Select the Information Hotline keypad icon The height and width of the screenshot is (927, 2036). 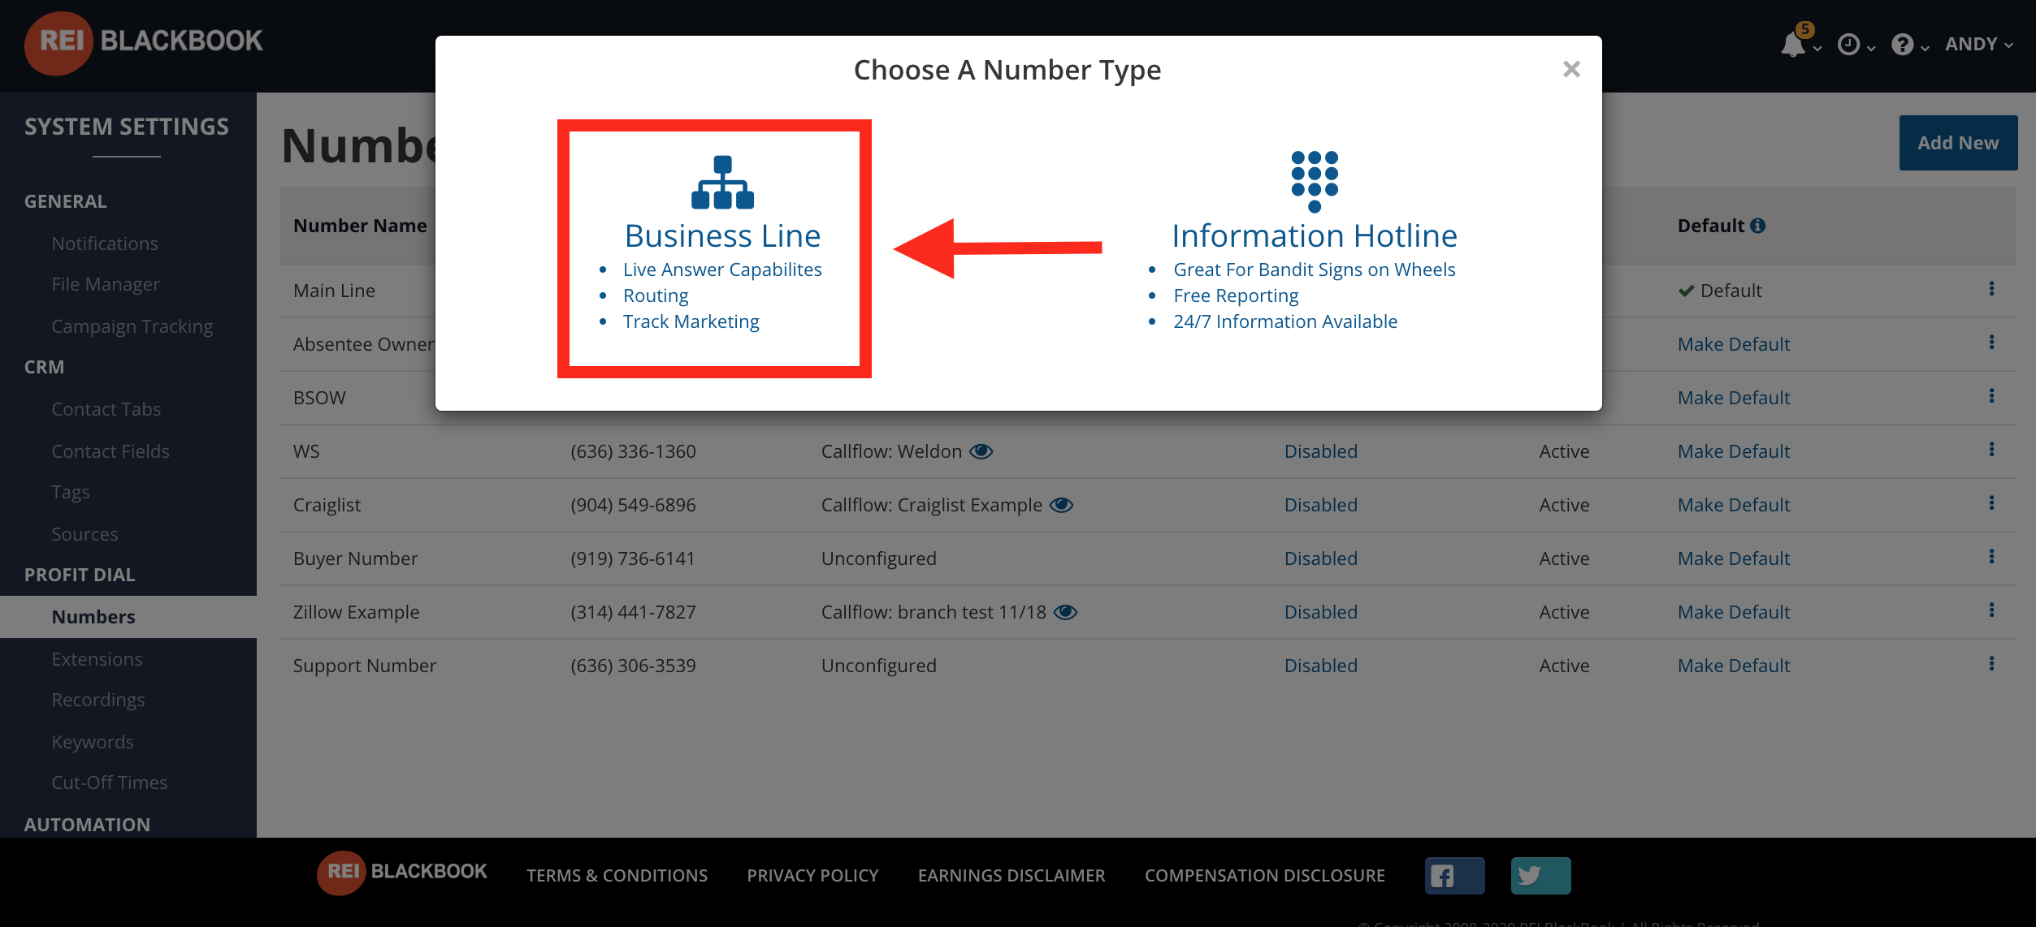tap(1315, 182)
